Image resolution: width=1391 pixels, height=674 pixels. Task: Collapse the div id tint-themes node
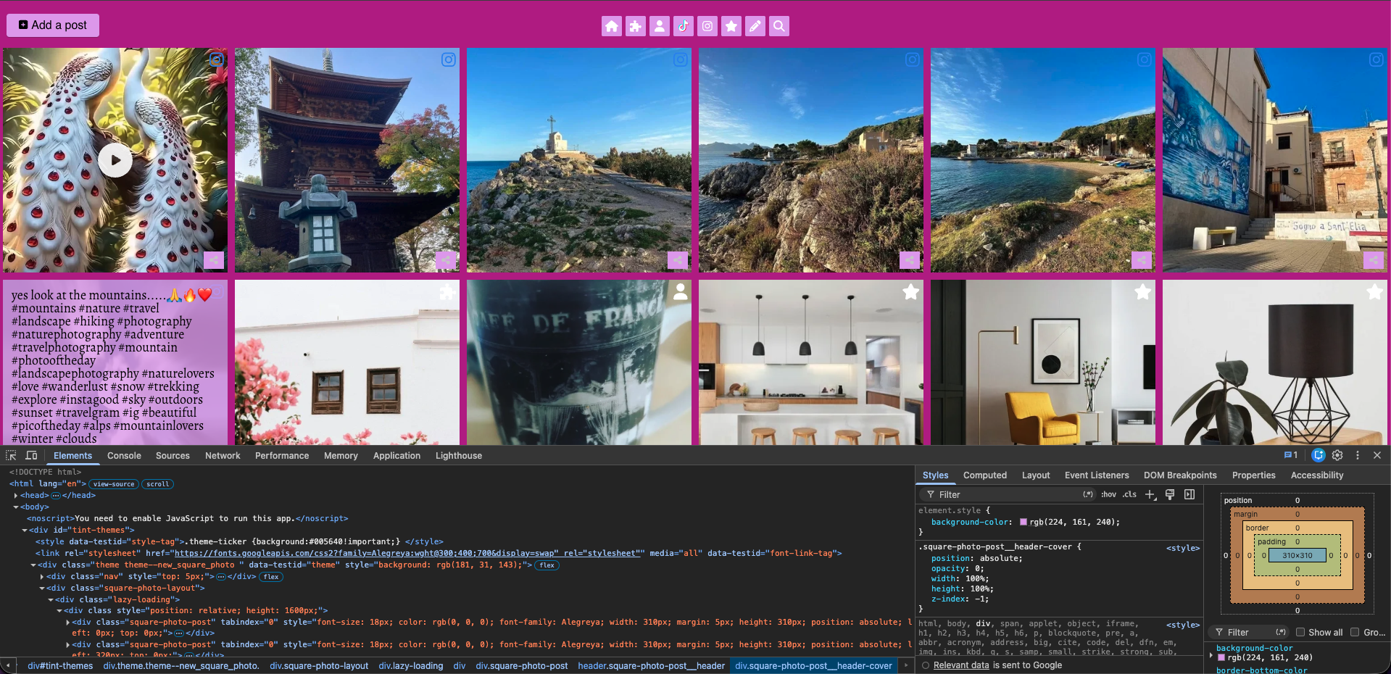[x=25, y=531]
